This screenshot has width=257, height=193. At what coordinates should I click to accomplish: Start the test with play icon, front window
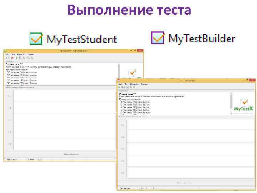tap(119, 87)
